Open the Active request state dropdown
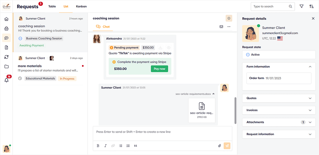This screenshot has height=155, width=319. coord(279,55)
